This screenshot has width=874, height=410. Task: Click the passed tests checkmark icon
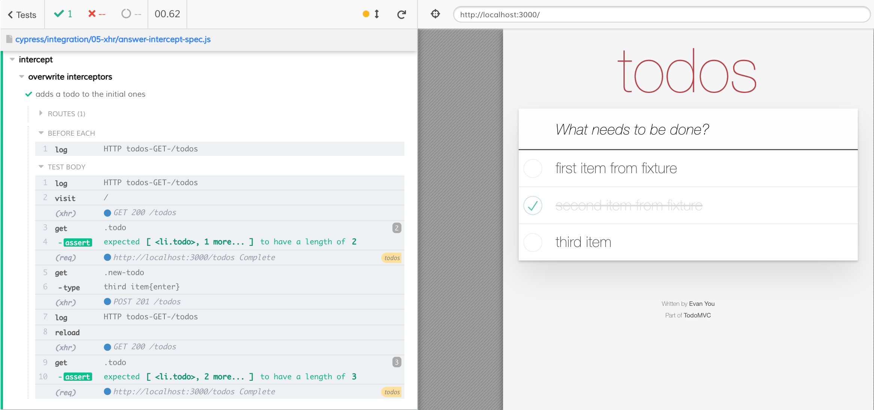pos(59,14)
